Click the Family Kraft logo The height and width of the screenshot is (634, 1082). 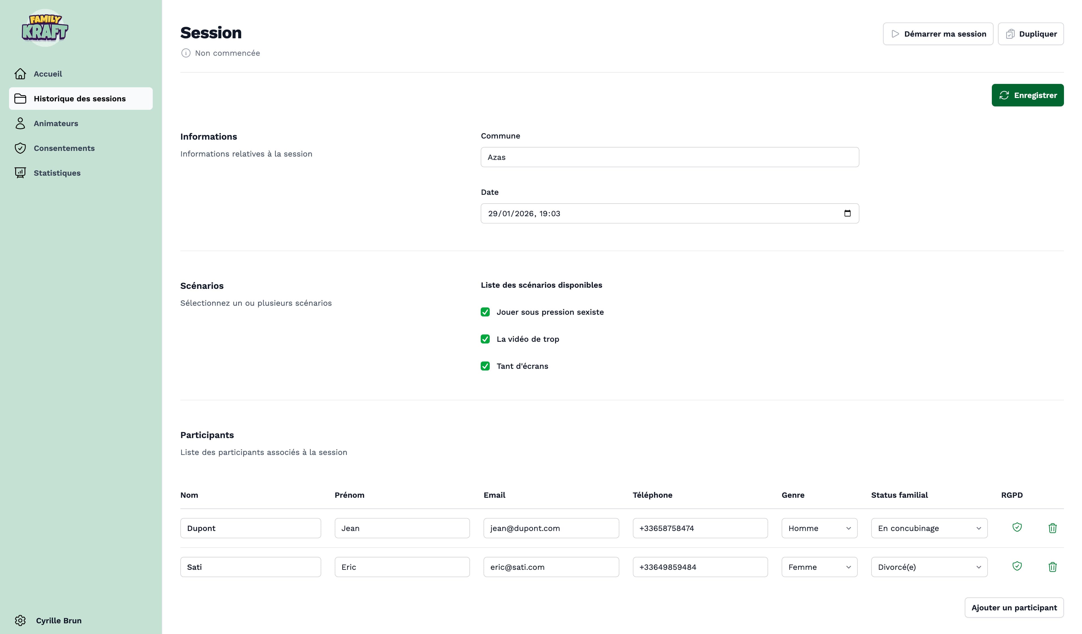coord(45,28)
